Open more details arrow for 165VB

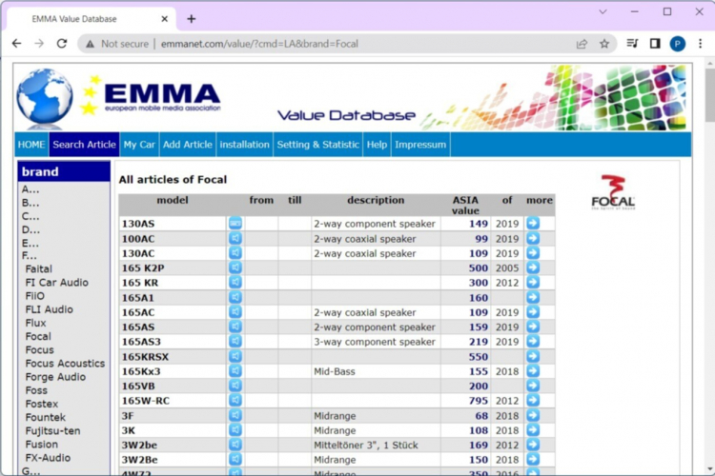click(533, 386)
